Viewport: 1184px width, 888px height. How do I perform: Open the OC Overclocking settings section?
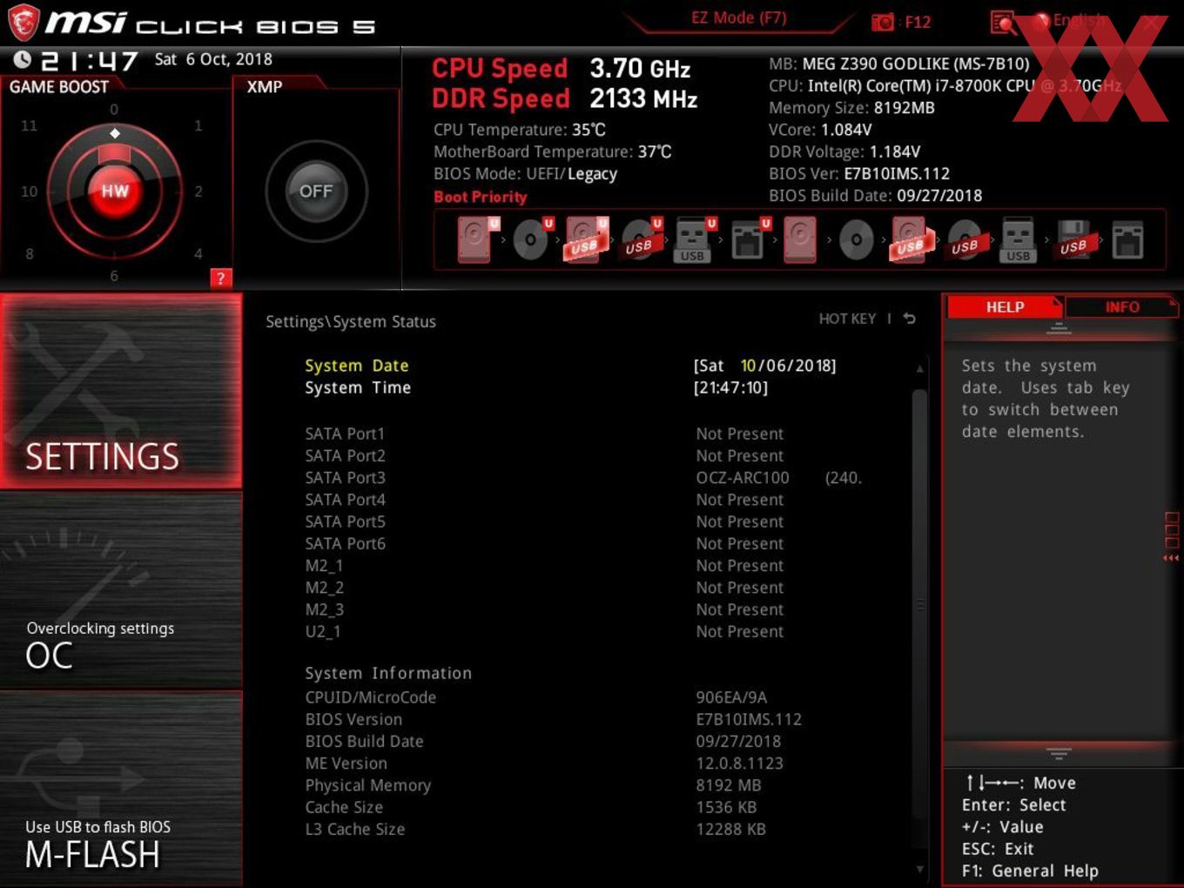pos(121,590)
